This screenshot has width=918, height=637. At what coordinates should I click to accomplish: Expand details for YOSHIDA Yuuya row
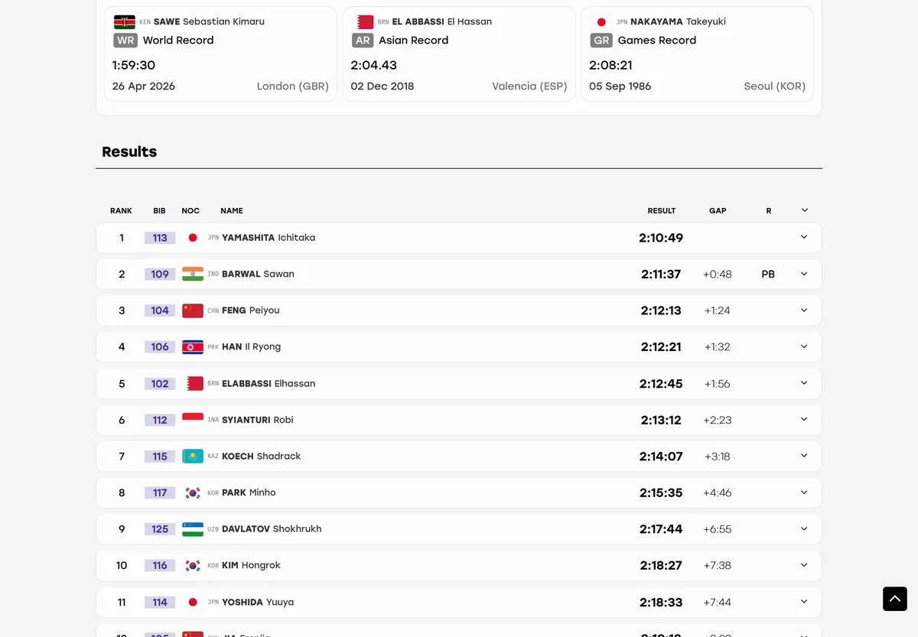tap(804, 602)
